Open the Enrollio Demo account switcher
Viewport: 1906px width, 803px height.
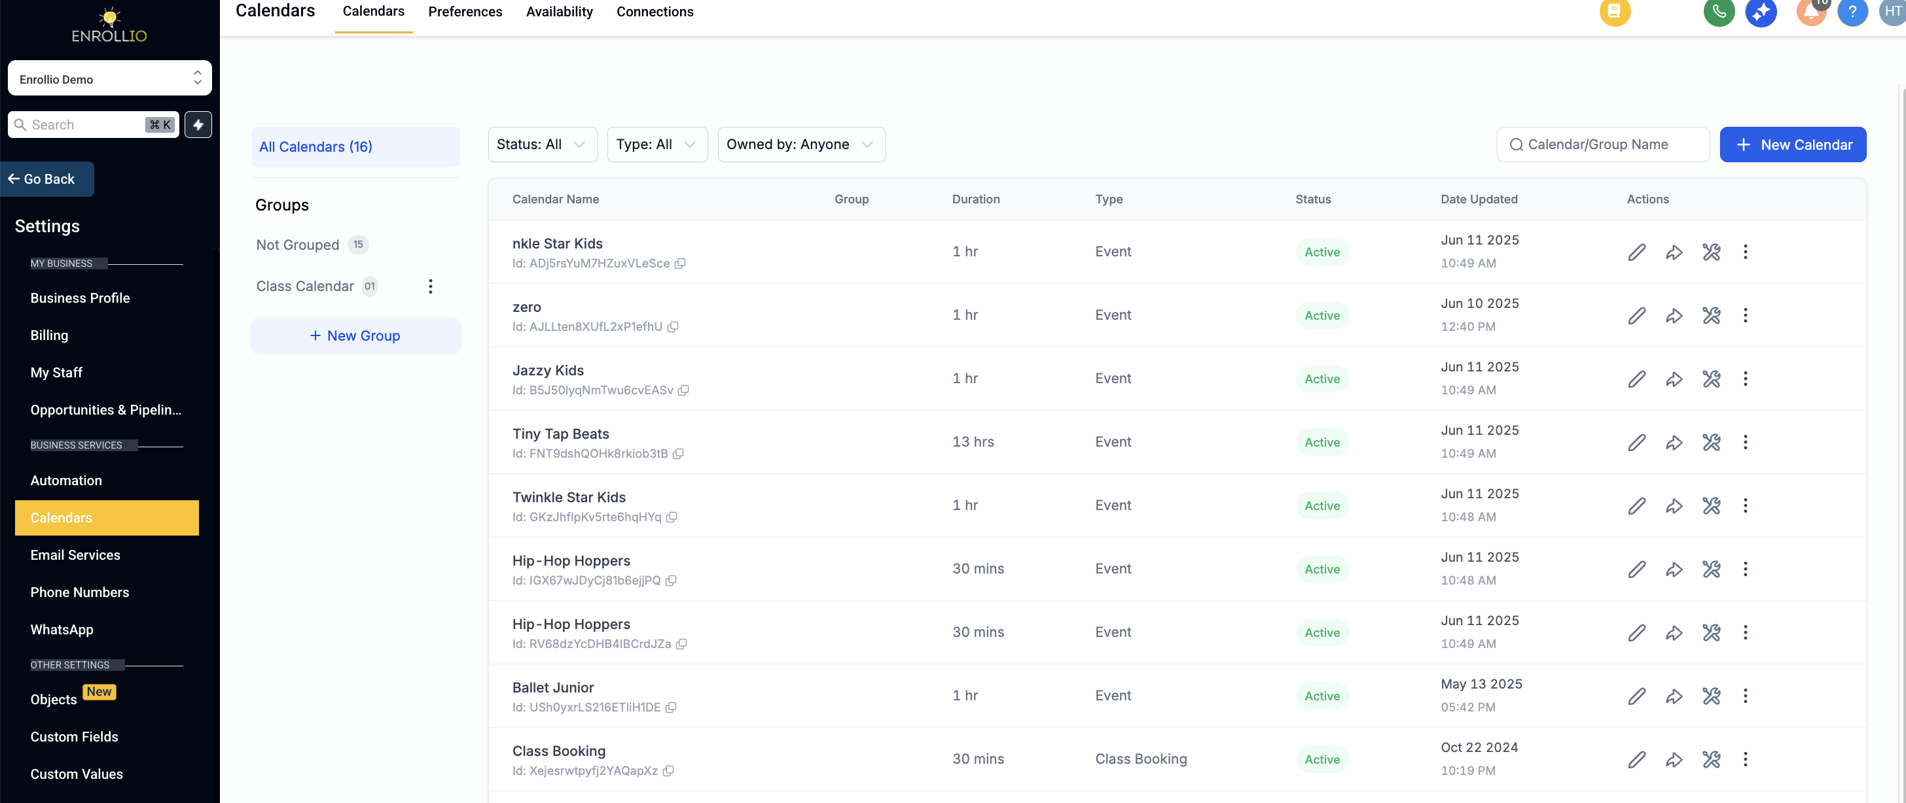click(x=109, y=78)
